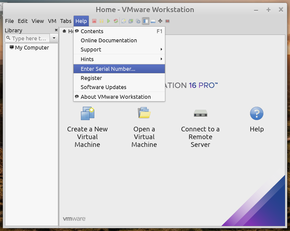Open the Edit menu
This screenshot has height=231, width=290.
(x=23, y=21)
